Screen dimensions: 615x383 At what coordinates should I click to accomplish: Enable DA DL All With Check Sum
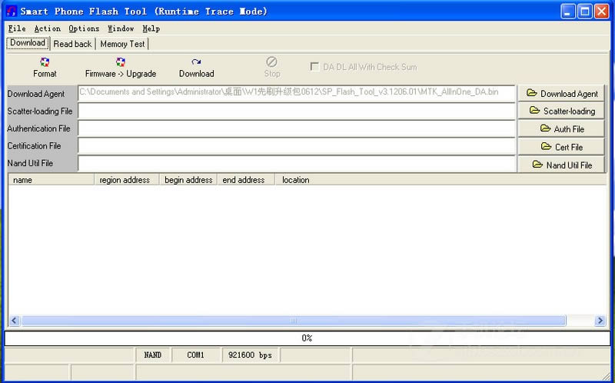(x=314, y=67)
